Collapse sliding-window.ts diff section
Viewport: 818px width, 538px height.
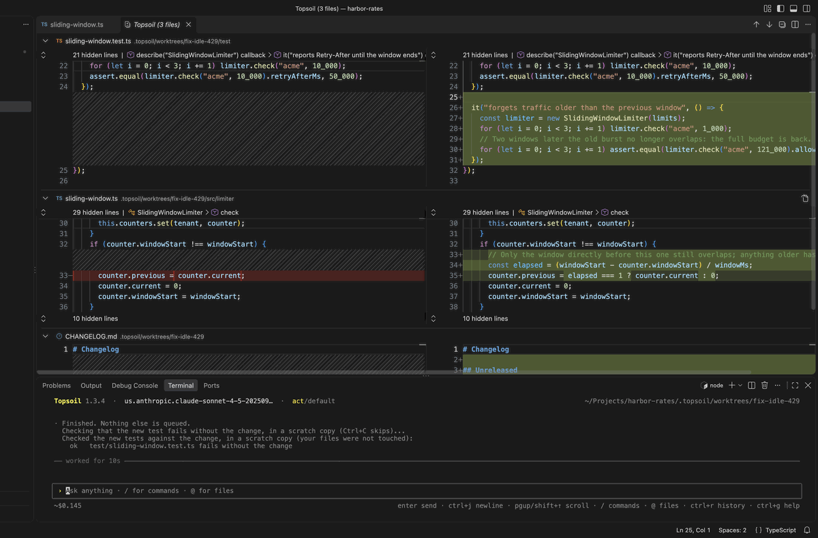(x=45, y=198)
